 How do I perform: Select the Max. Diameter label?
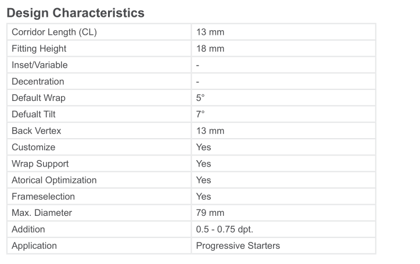[42, 213]
